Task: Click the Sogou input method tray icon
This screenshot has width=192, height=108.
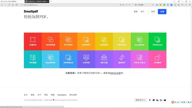Action: pyautogui.click(x=173, y=102)
